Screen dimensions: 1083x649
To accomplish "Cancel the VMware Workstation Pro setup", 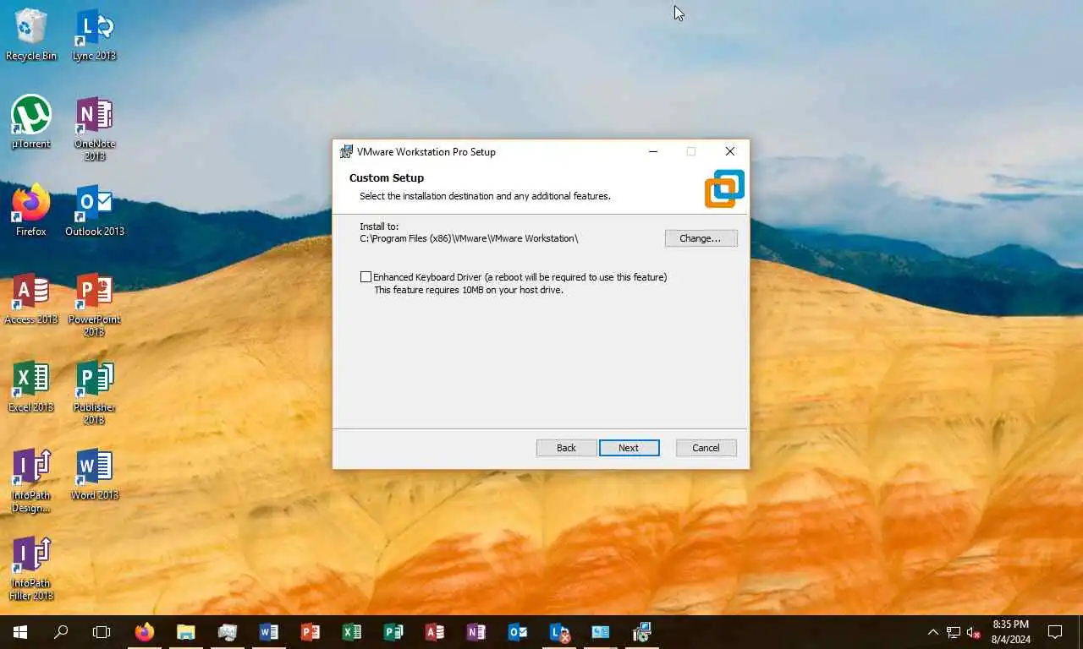I will [x=706, y=448].
